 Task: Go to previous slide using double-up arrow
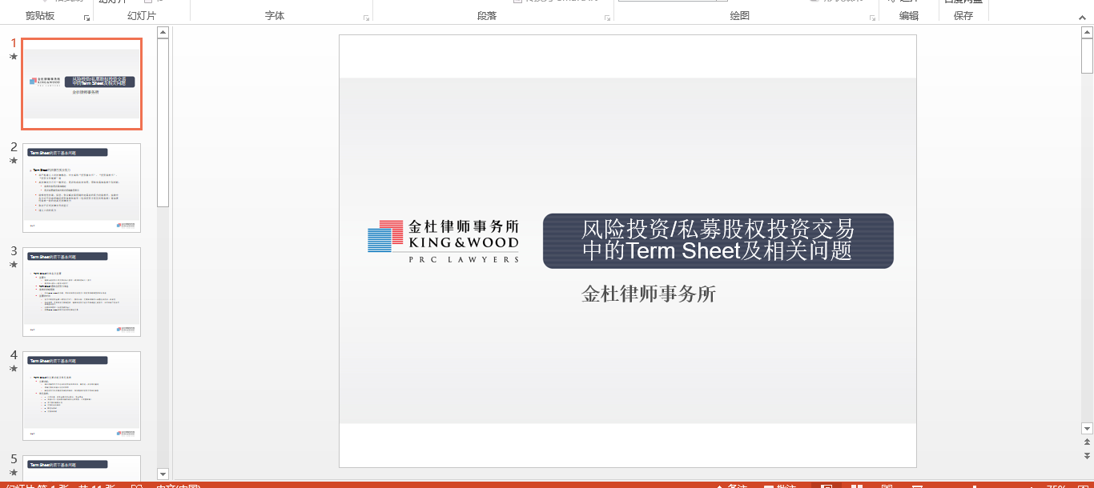pyautogui.click(x=1087, y=442)
